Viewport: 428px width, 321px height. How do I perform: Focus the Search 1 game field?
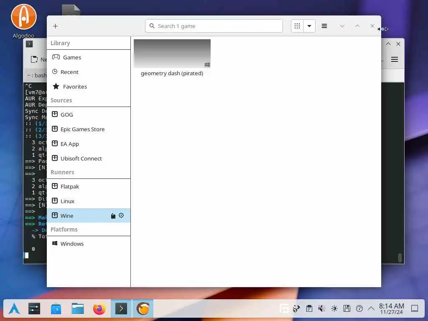214,26
